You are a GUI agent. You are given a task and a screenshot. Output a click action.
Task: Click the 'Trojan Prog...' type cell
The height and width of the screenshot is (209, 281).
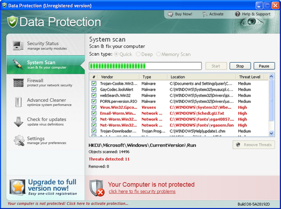154,131
